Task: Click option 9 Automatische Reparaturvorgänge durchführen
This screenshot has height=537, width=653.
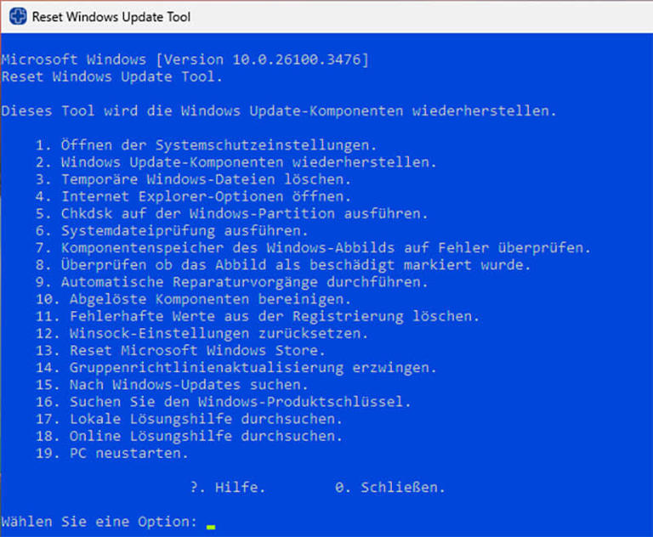Action: coord(231,282)
